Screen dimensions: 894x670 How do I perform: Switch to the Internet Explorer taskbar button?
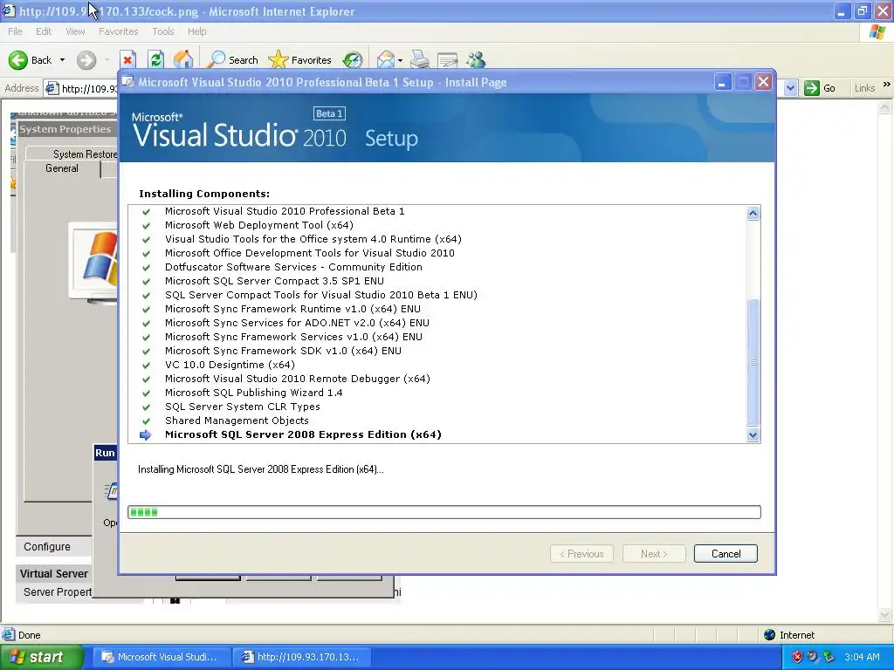pyautogui.click(x=302, y=658)
